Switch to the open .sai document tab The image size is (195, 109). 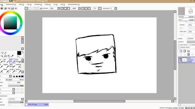[37, 104]
